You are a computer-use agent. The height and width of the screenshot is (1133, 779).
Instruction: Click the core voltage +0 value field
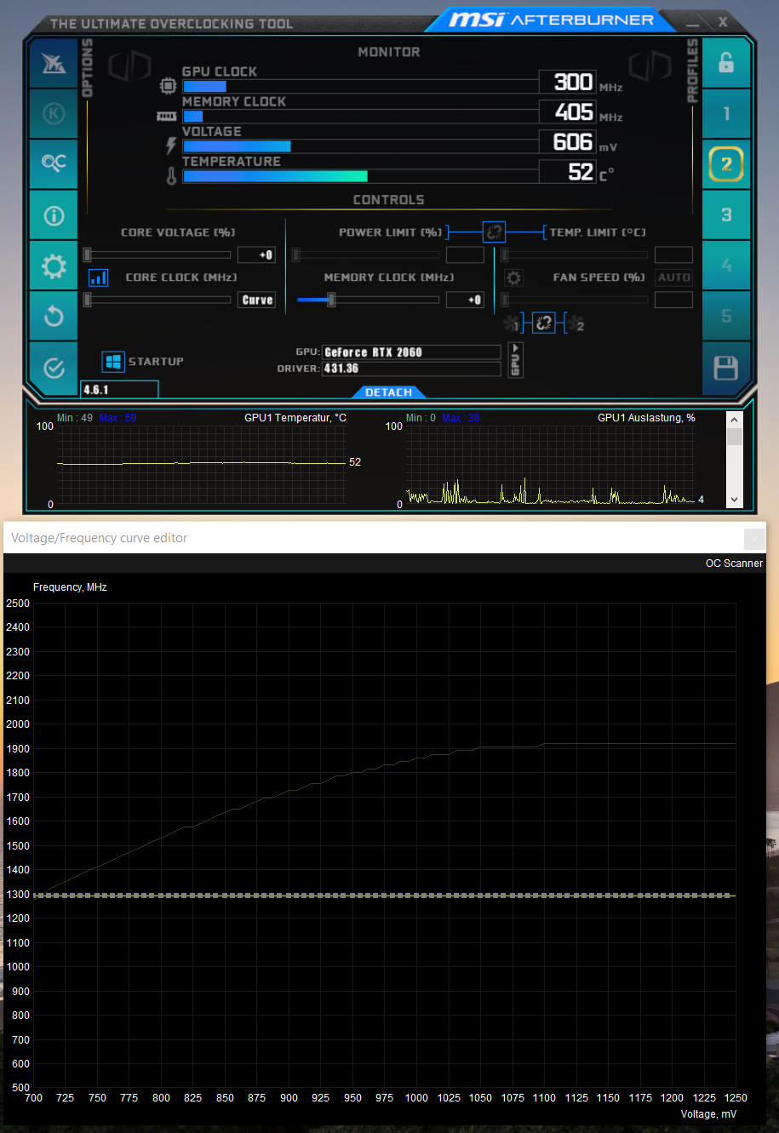(256, 255)
